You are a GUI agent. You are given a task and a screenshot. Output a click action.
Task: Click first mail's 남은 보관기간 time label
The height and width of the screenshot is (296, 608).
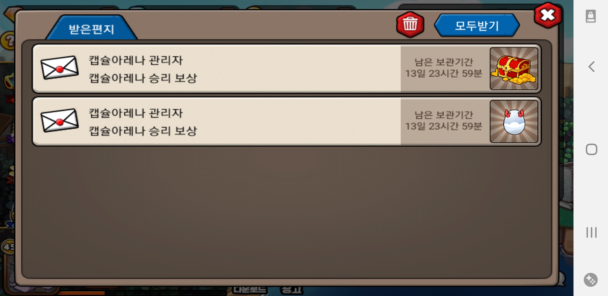[x=443, y=68]
